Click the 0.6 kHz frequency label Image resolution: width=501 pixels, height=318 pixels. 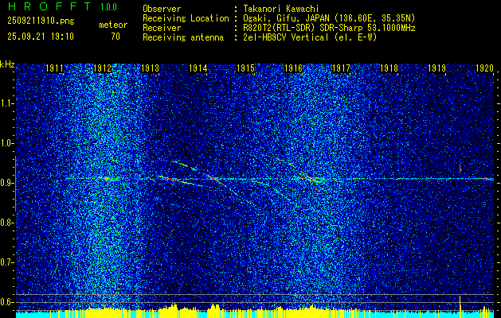(6, 302)
